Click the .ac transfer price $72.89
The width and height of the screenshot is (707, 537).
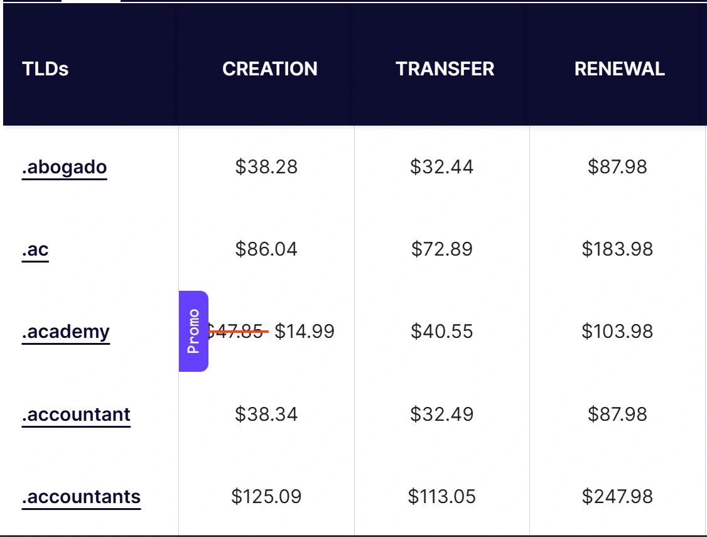[x=442, y=249]
